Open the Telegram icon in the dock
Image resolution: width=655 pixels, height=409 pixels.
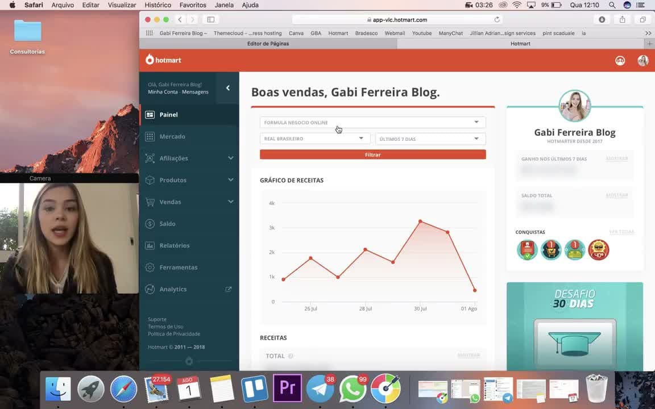point(320,389)
